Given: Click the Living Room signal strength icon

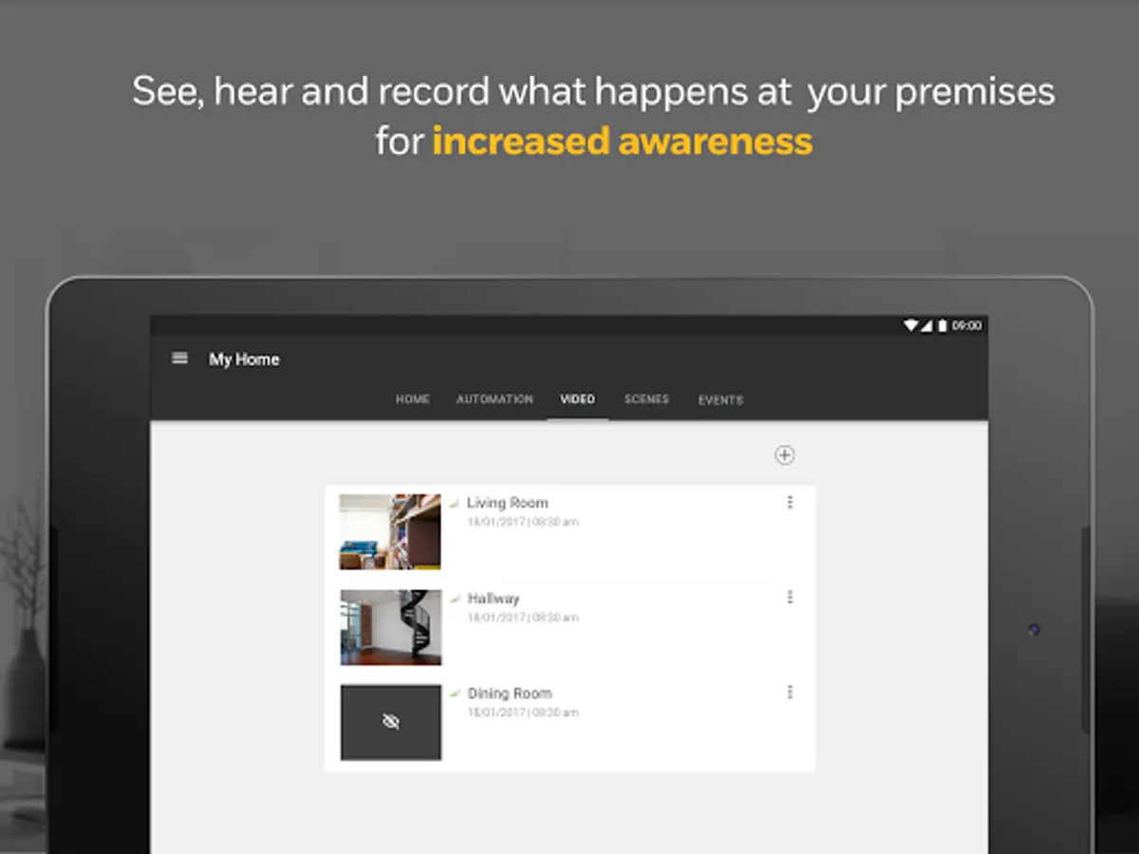Looking at the screenshot, I should click(x=455, y=503).
